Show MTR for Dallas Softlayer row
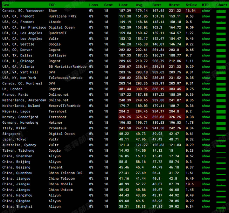The height and width of the screenshot is (213, 229). pyautogui.click(x=206, y=55)
